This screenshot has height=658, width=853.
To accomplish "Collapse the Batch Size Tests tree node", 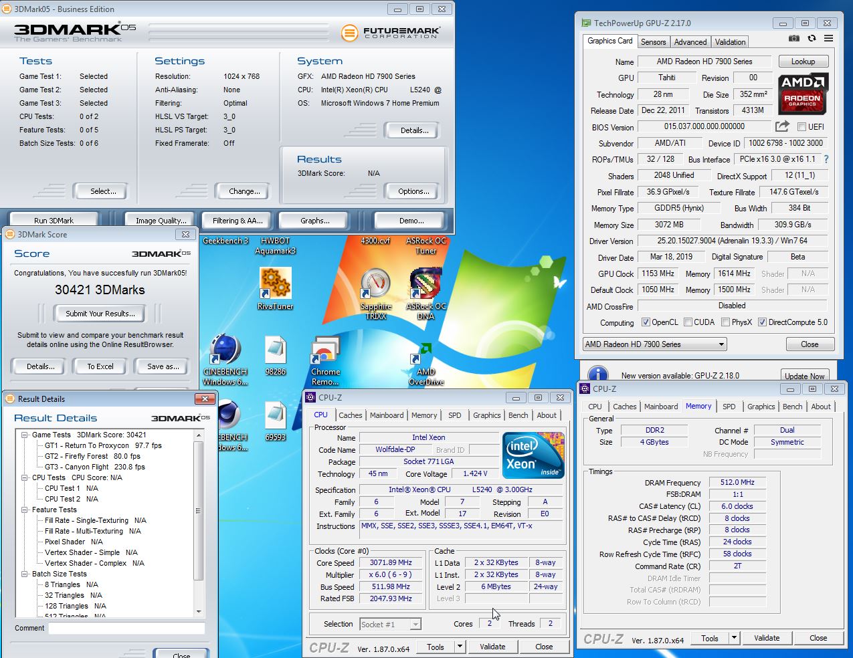I will pos(24,574).
